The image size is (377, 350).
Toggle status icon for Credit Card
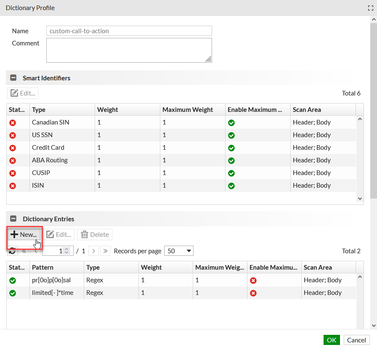[13, 148]
